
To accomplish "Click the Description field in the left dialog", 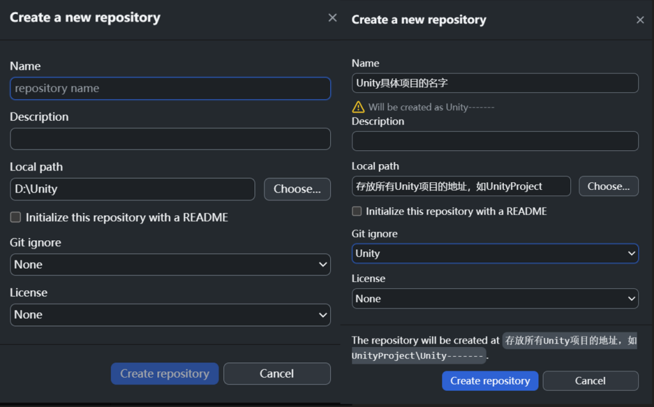I will 170,139.
